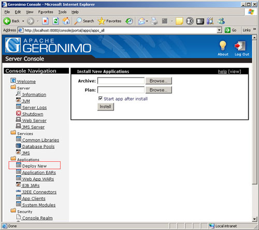The image size is (259, 230).
Task: Open the Favorites menu
Action: (46, 12)
